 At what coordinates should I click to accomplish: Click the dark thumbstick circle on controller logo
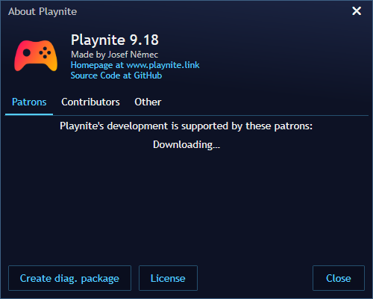(x=27, y=52)
